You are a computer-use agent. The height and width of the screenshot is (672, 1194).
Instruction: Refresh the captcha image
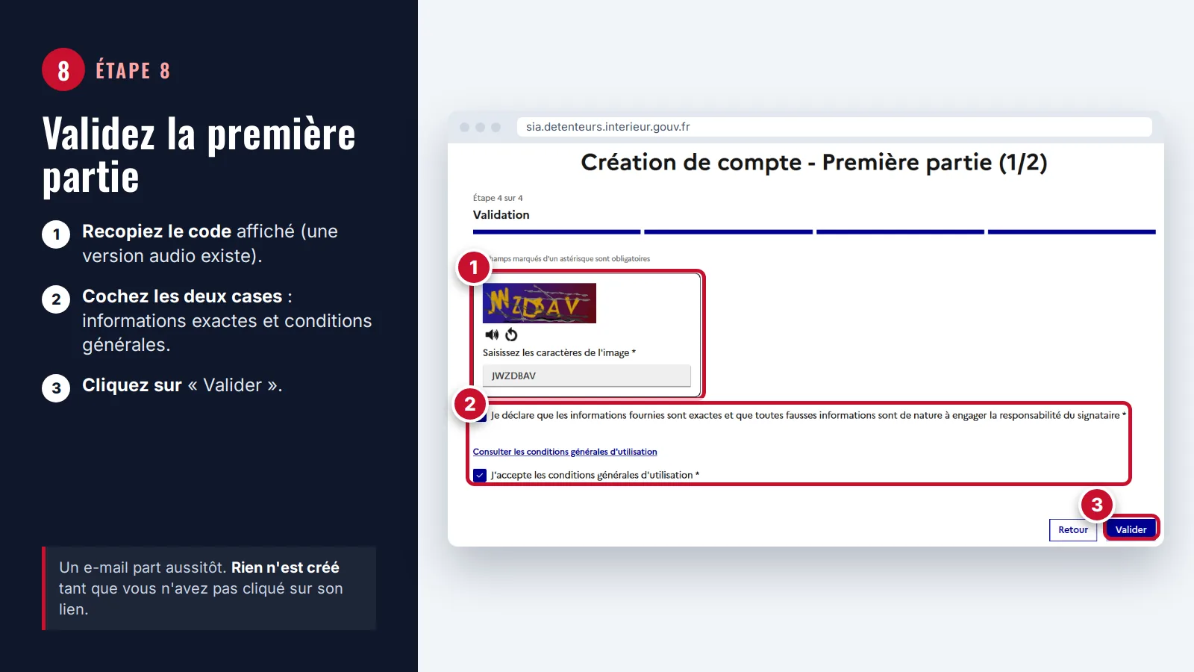click(x=511, y=335)
